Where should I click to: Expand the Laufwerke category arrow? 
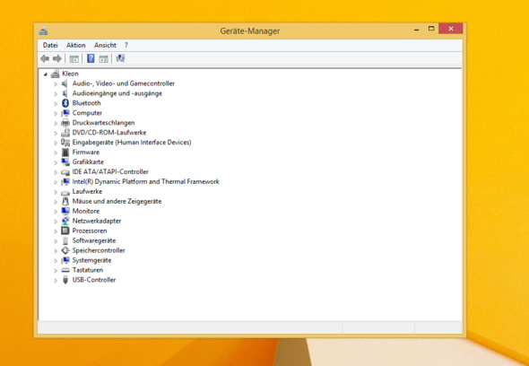[56, 192]
